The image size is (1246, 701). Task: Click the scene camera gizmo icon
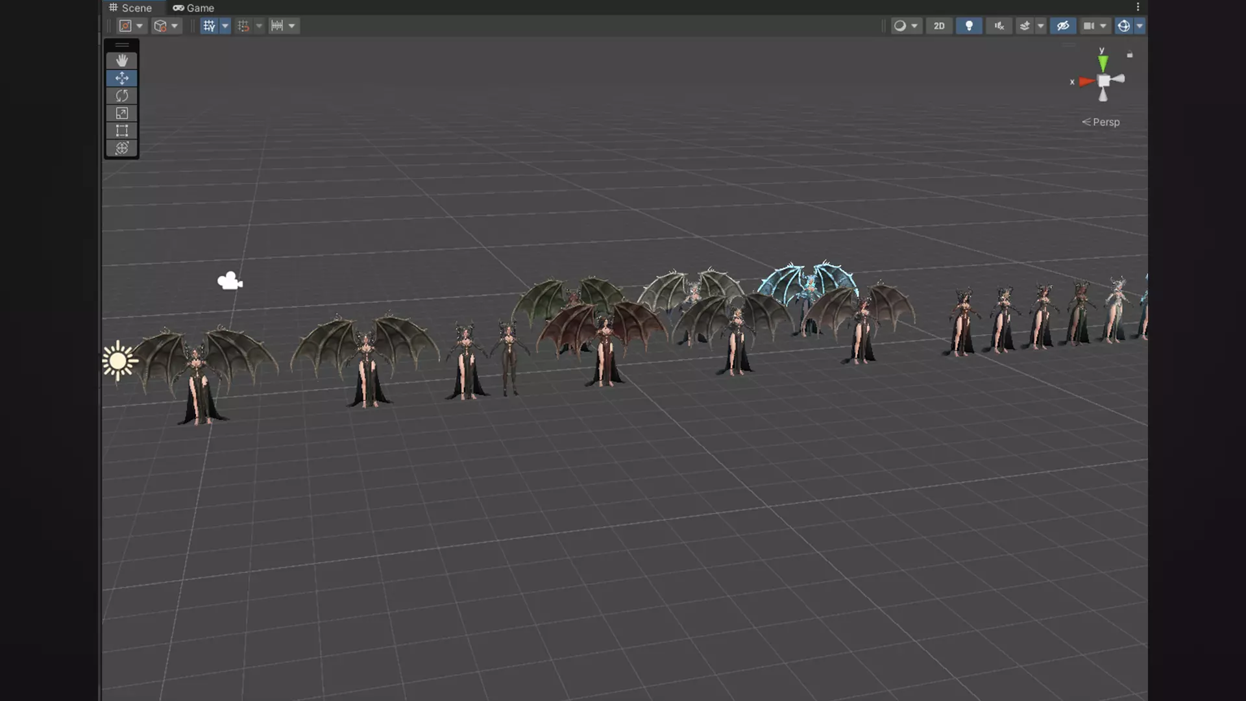(230, 281)
